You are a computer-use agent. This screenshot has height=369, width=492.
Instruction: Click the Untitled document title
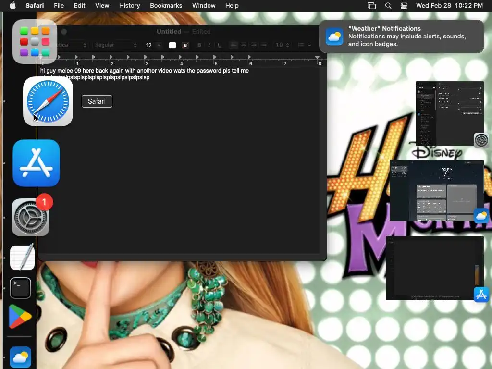click(x=169, y=31)
